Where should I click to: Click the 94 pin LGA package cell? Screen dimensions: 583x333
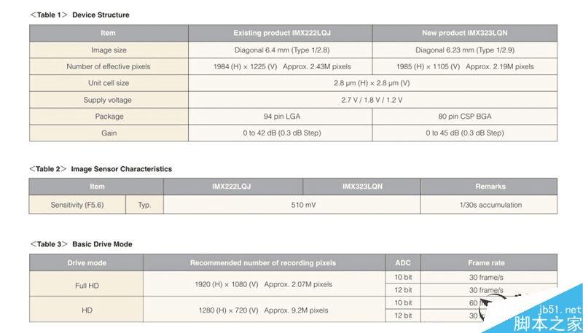point(281,117)
